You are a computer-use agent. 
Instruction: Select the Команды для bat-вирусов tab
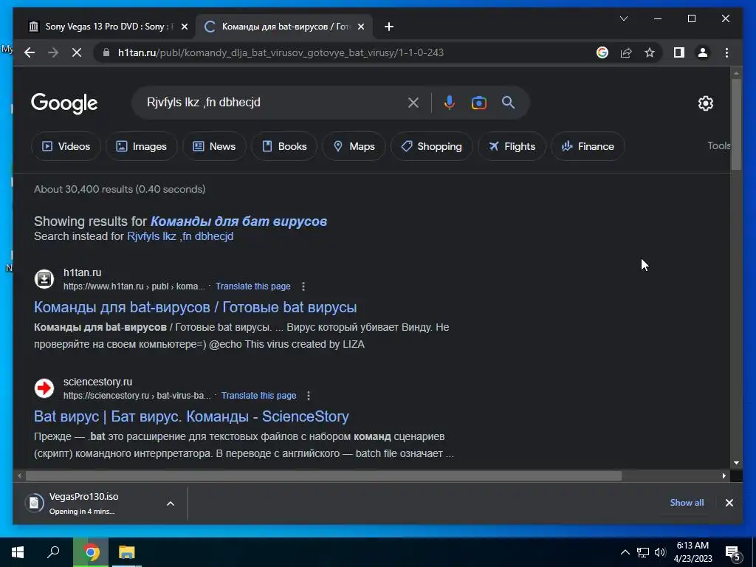coord(284,27)
